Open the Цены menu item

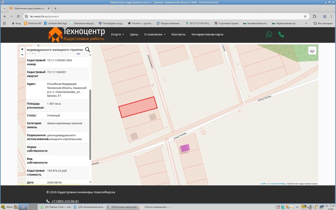[x=134, y=34]
